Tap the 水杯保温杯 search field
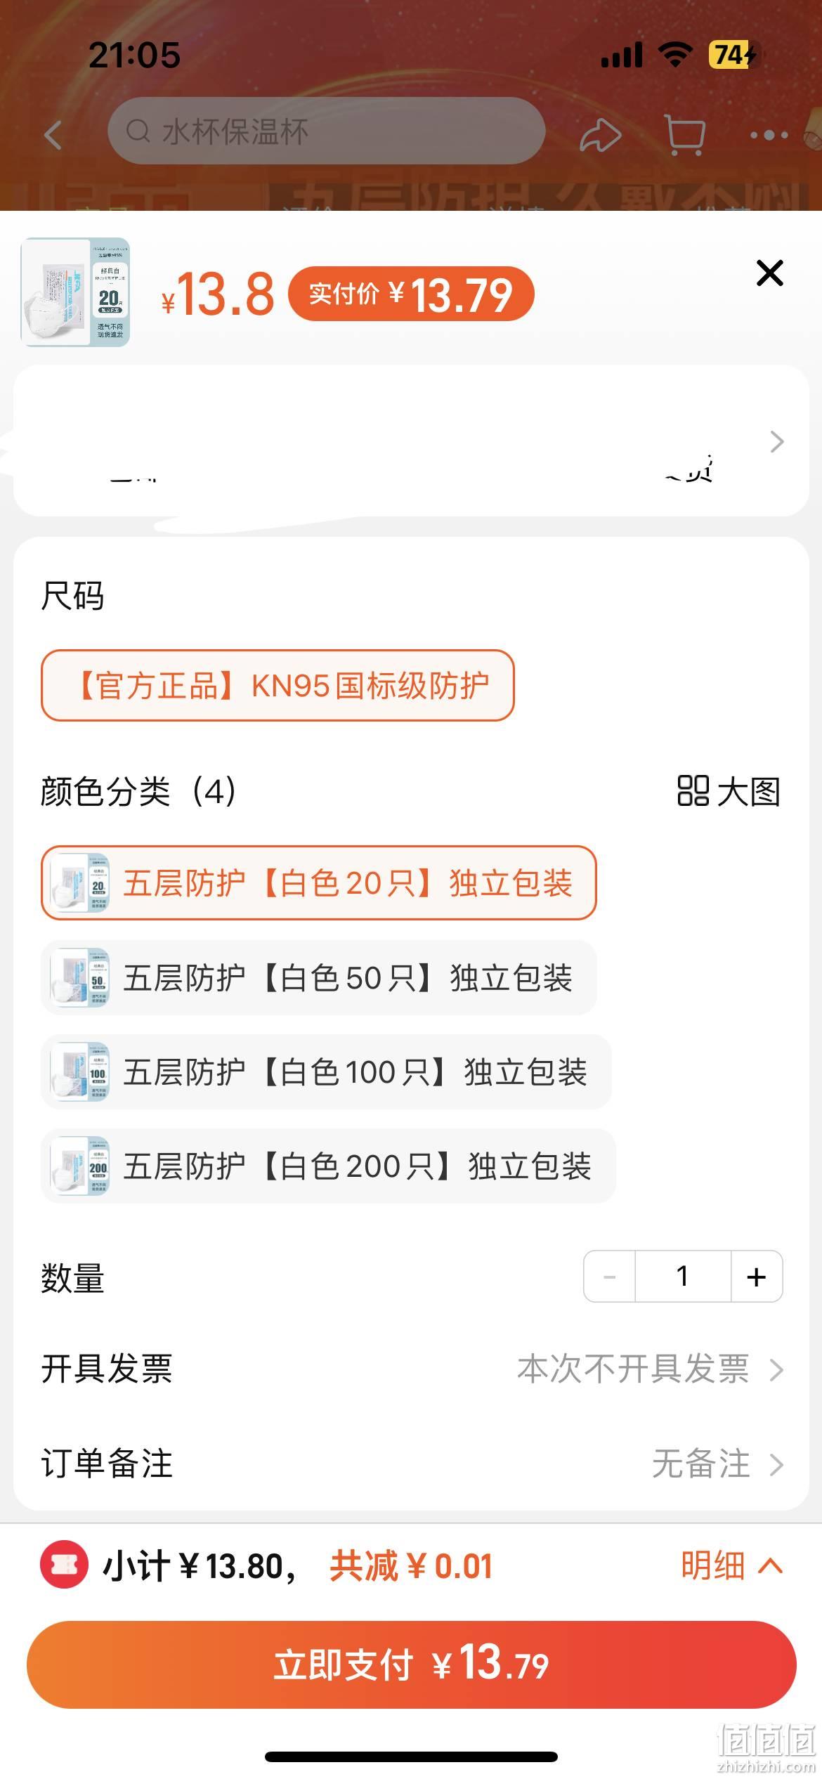822x1779 pixels. [326, 131]
